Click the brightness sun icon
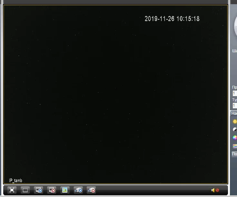237x197 pixels. pos(235,122)
